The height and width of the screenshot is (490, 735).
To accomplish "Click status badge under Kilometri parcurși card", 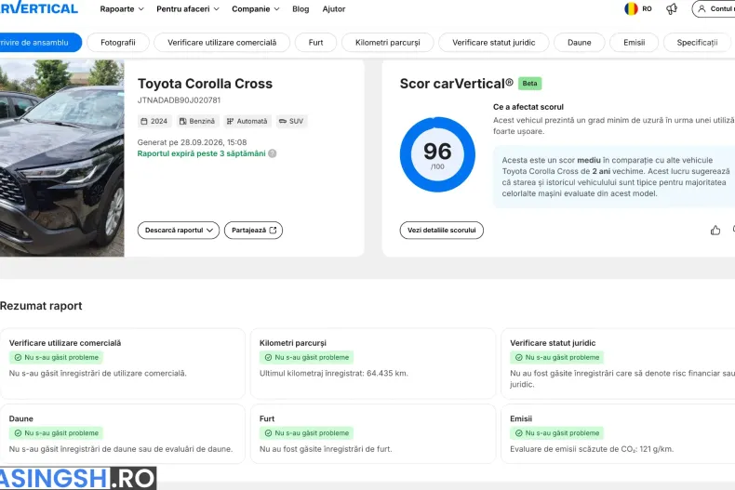I will pos(307,357).
